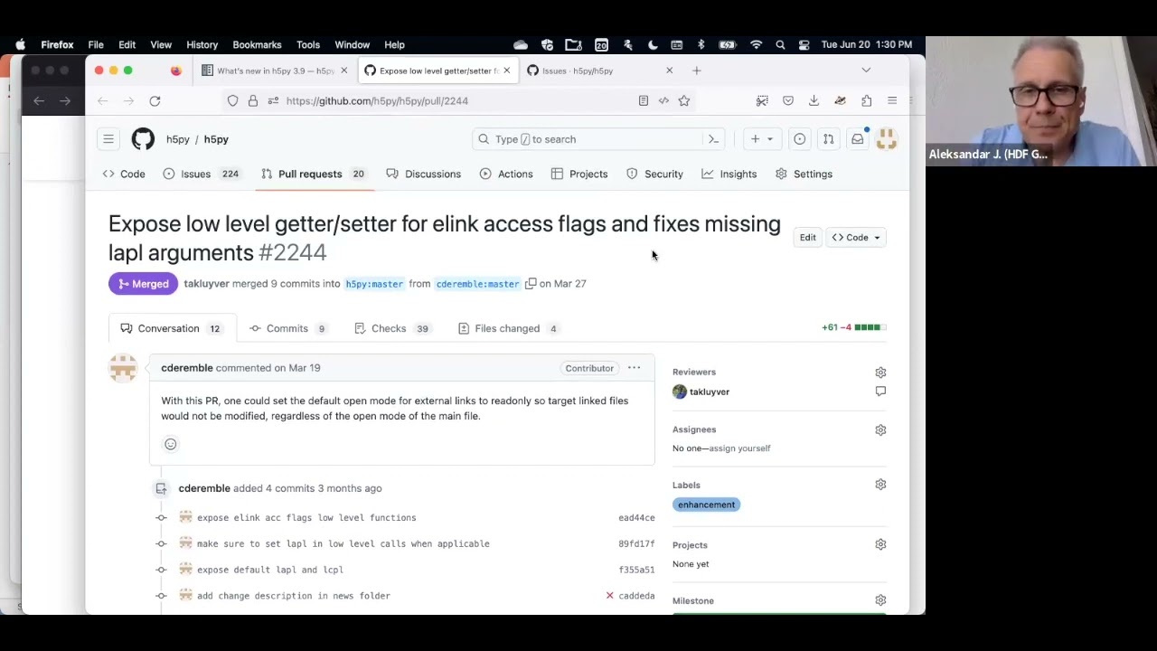Edit Projects with the gear icon

tap(880, 544)
